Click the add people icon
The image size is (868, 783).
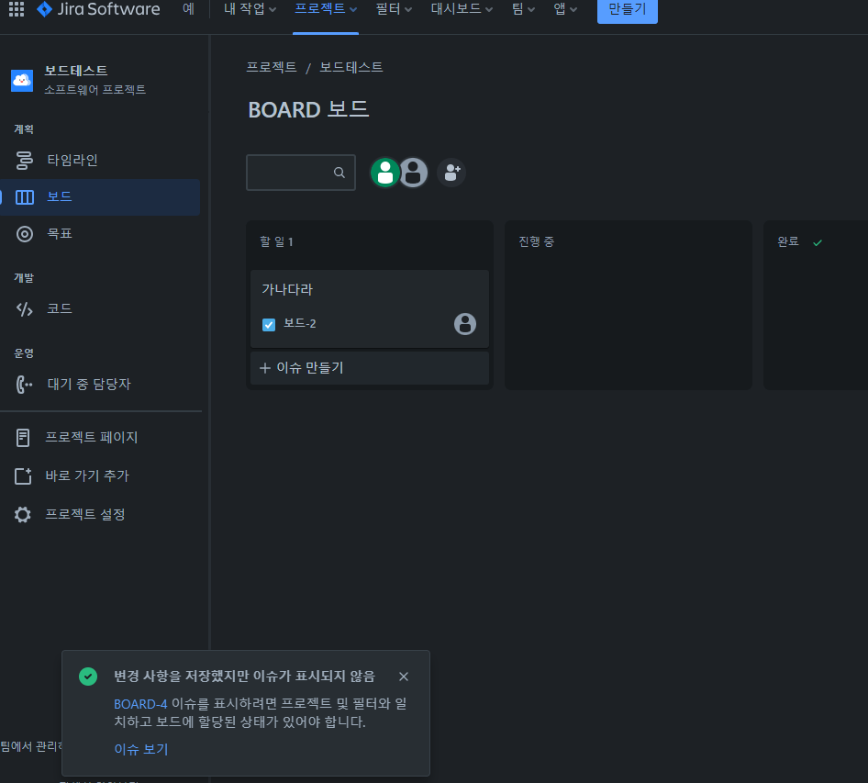451,173
